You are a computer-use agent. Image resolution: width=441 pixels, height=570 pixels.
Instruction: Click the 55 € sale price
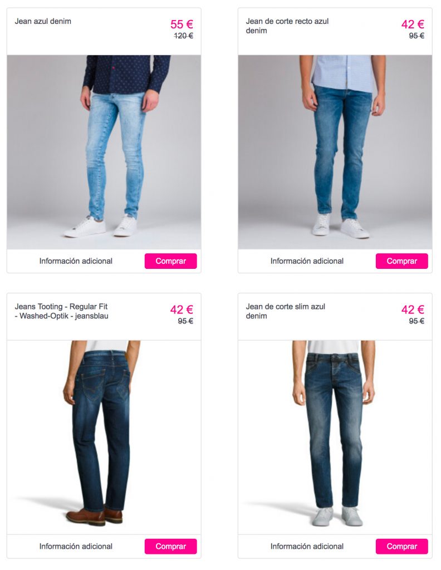coord(182,24)
